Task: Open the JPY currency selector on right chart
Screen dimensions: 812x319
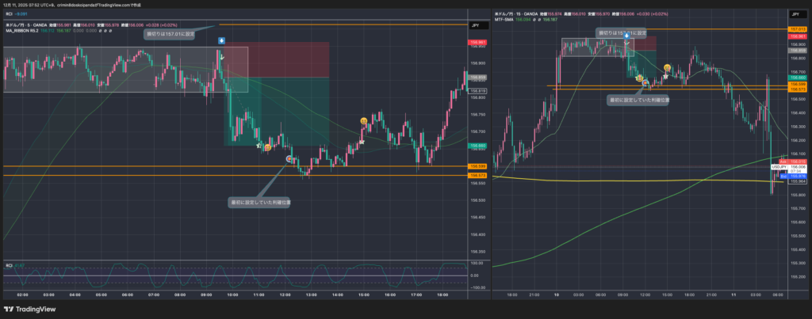Action: tap(795, 15)
